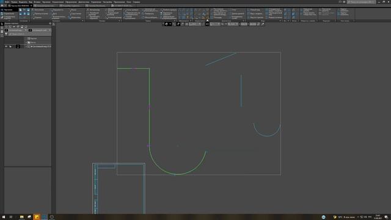Expand the Правка ribbon group arrow
This screenshot has width=391, height=220.
[175, 21]
